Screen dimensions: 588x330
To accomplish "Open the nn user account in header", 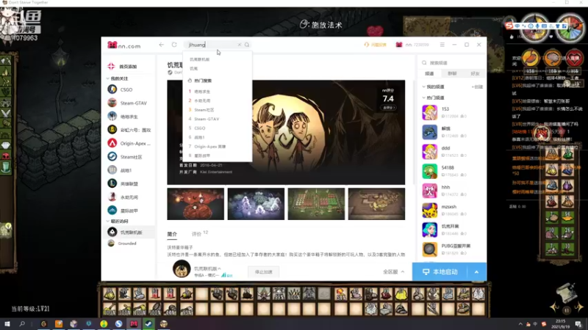I will [412, 45].
